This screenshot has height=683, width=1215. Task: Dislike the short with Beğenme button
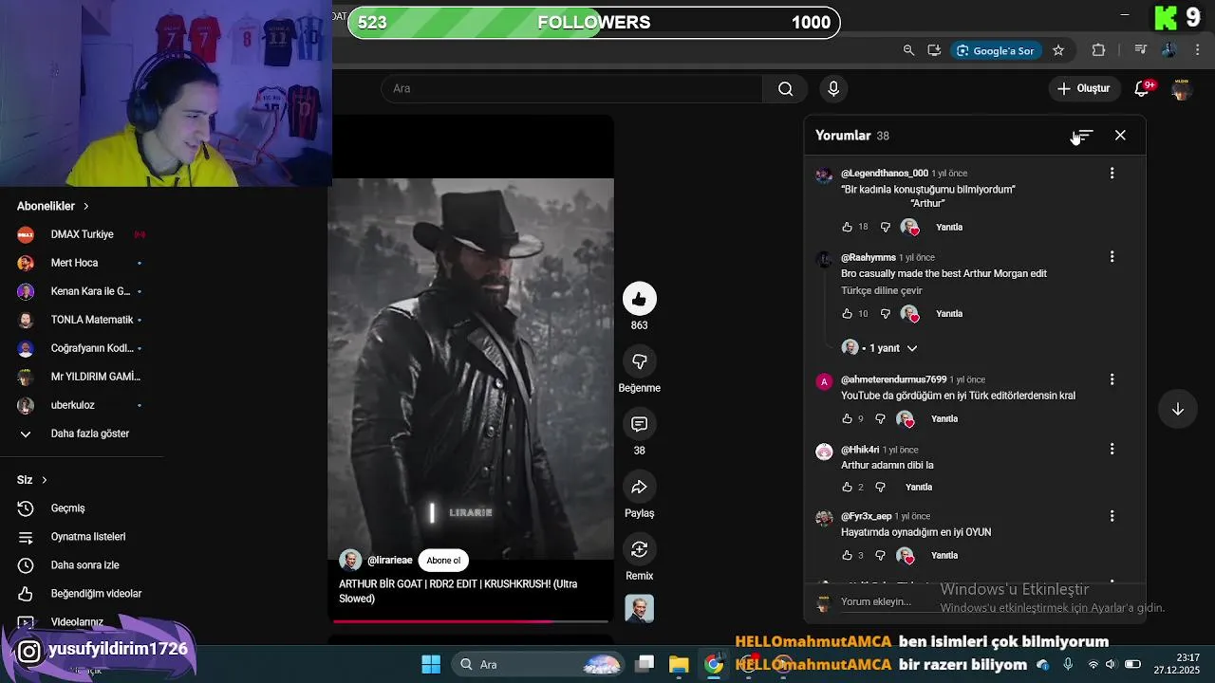click(x=639, y=361)
